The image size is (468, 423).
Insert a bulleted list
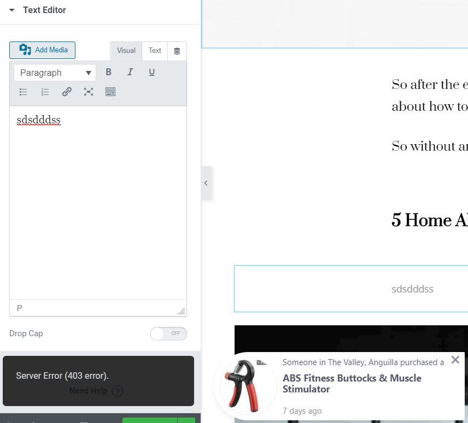coord(24,92)
